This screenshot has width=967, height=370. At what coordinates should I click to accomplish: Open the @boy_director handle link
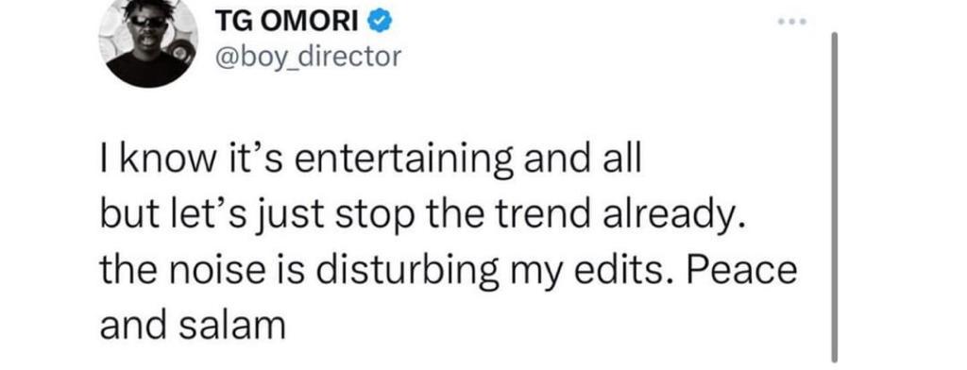307,57
